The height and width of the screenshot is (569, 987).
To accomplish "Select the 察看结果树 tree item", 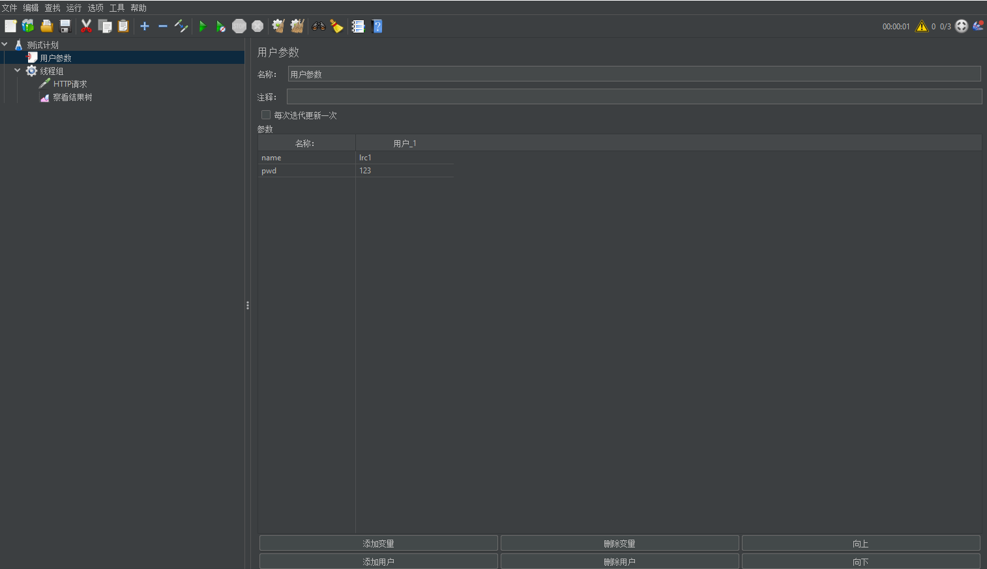I will [x=73, y=97].
